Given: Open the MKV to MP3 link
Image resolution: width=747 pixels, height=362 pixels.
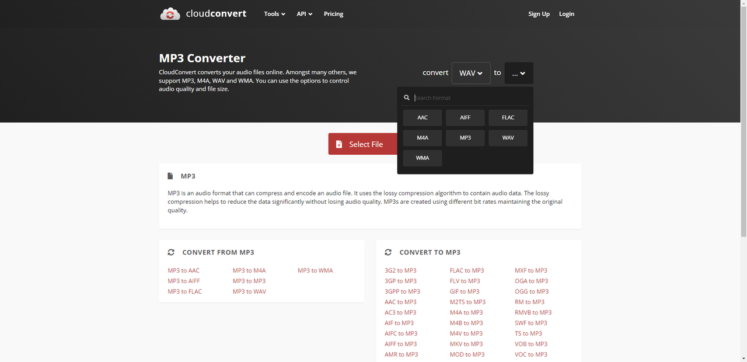Looking at the screenshot, I should [466, 344].
